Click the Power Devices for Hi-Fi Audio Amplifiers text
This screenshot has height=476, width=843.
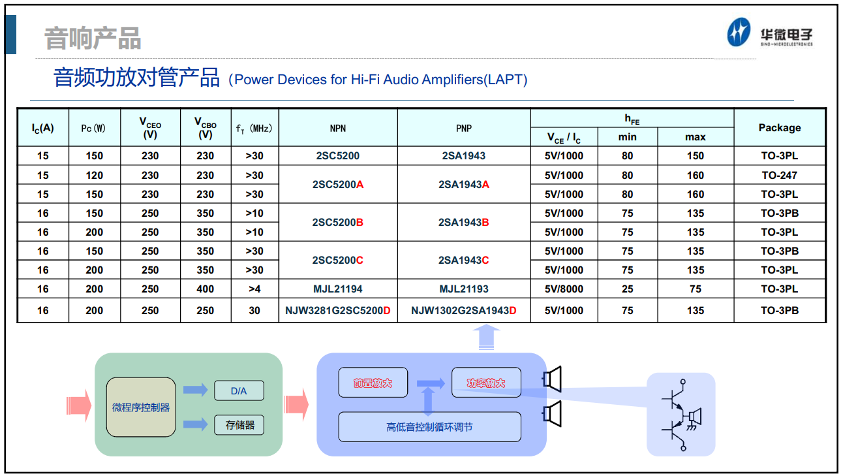[x=378, y=80]
